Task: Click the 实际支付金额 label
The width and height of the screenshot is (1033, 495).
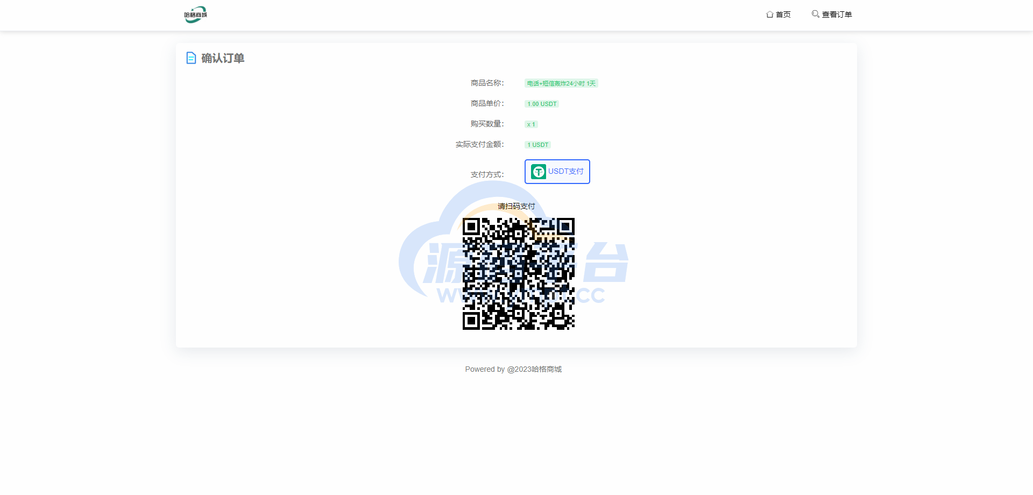Action: (480, 144)
